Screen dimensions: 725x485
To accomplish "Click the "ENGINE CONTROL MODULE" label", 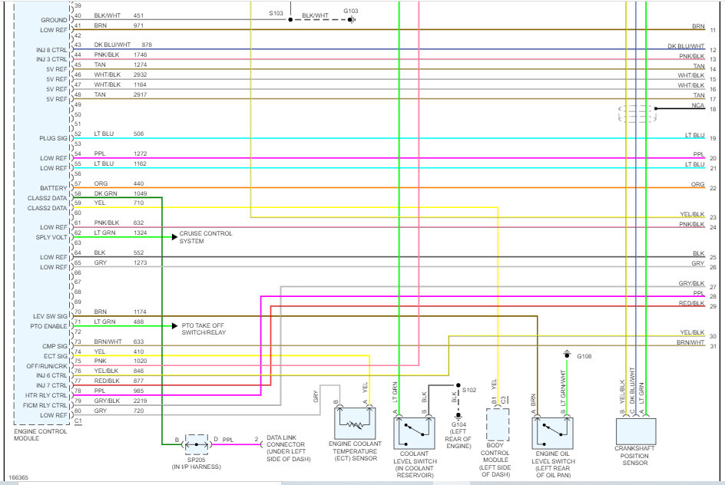I will (40, 434).
